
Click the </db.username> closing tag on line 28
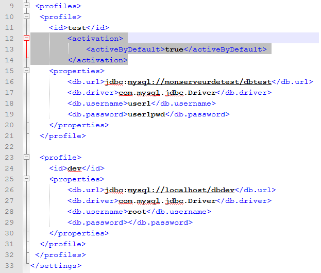coord(179,212)
